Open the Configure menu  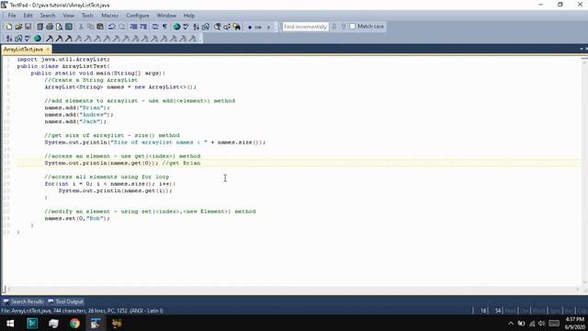point(138,16)
